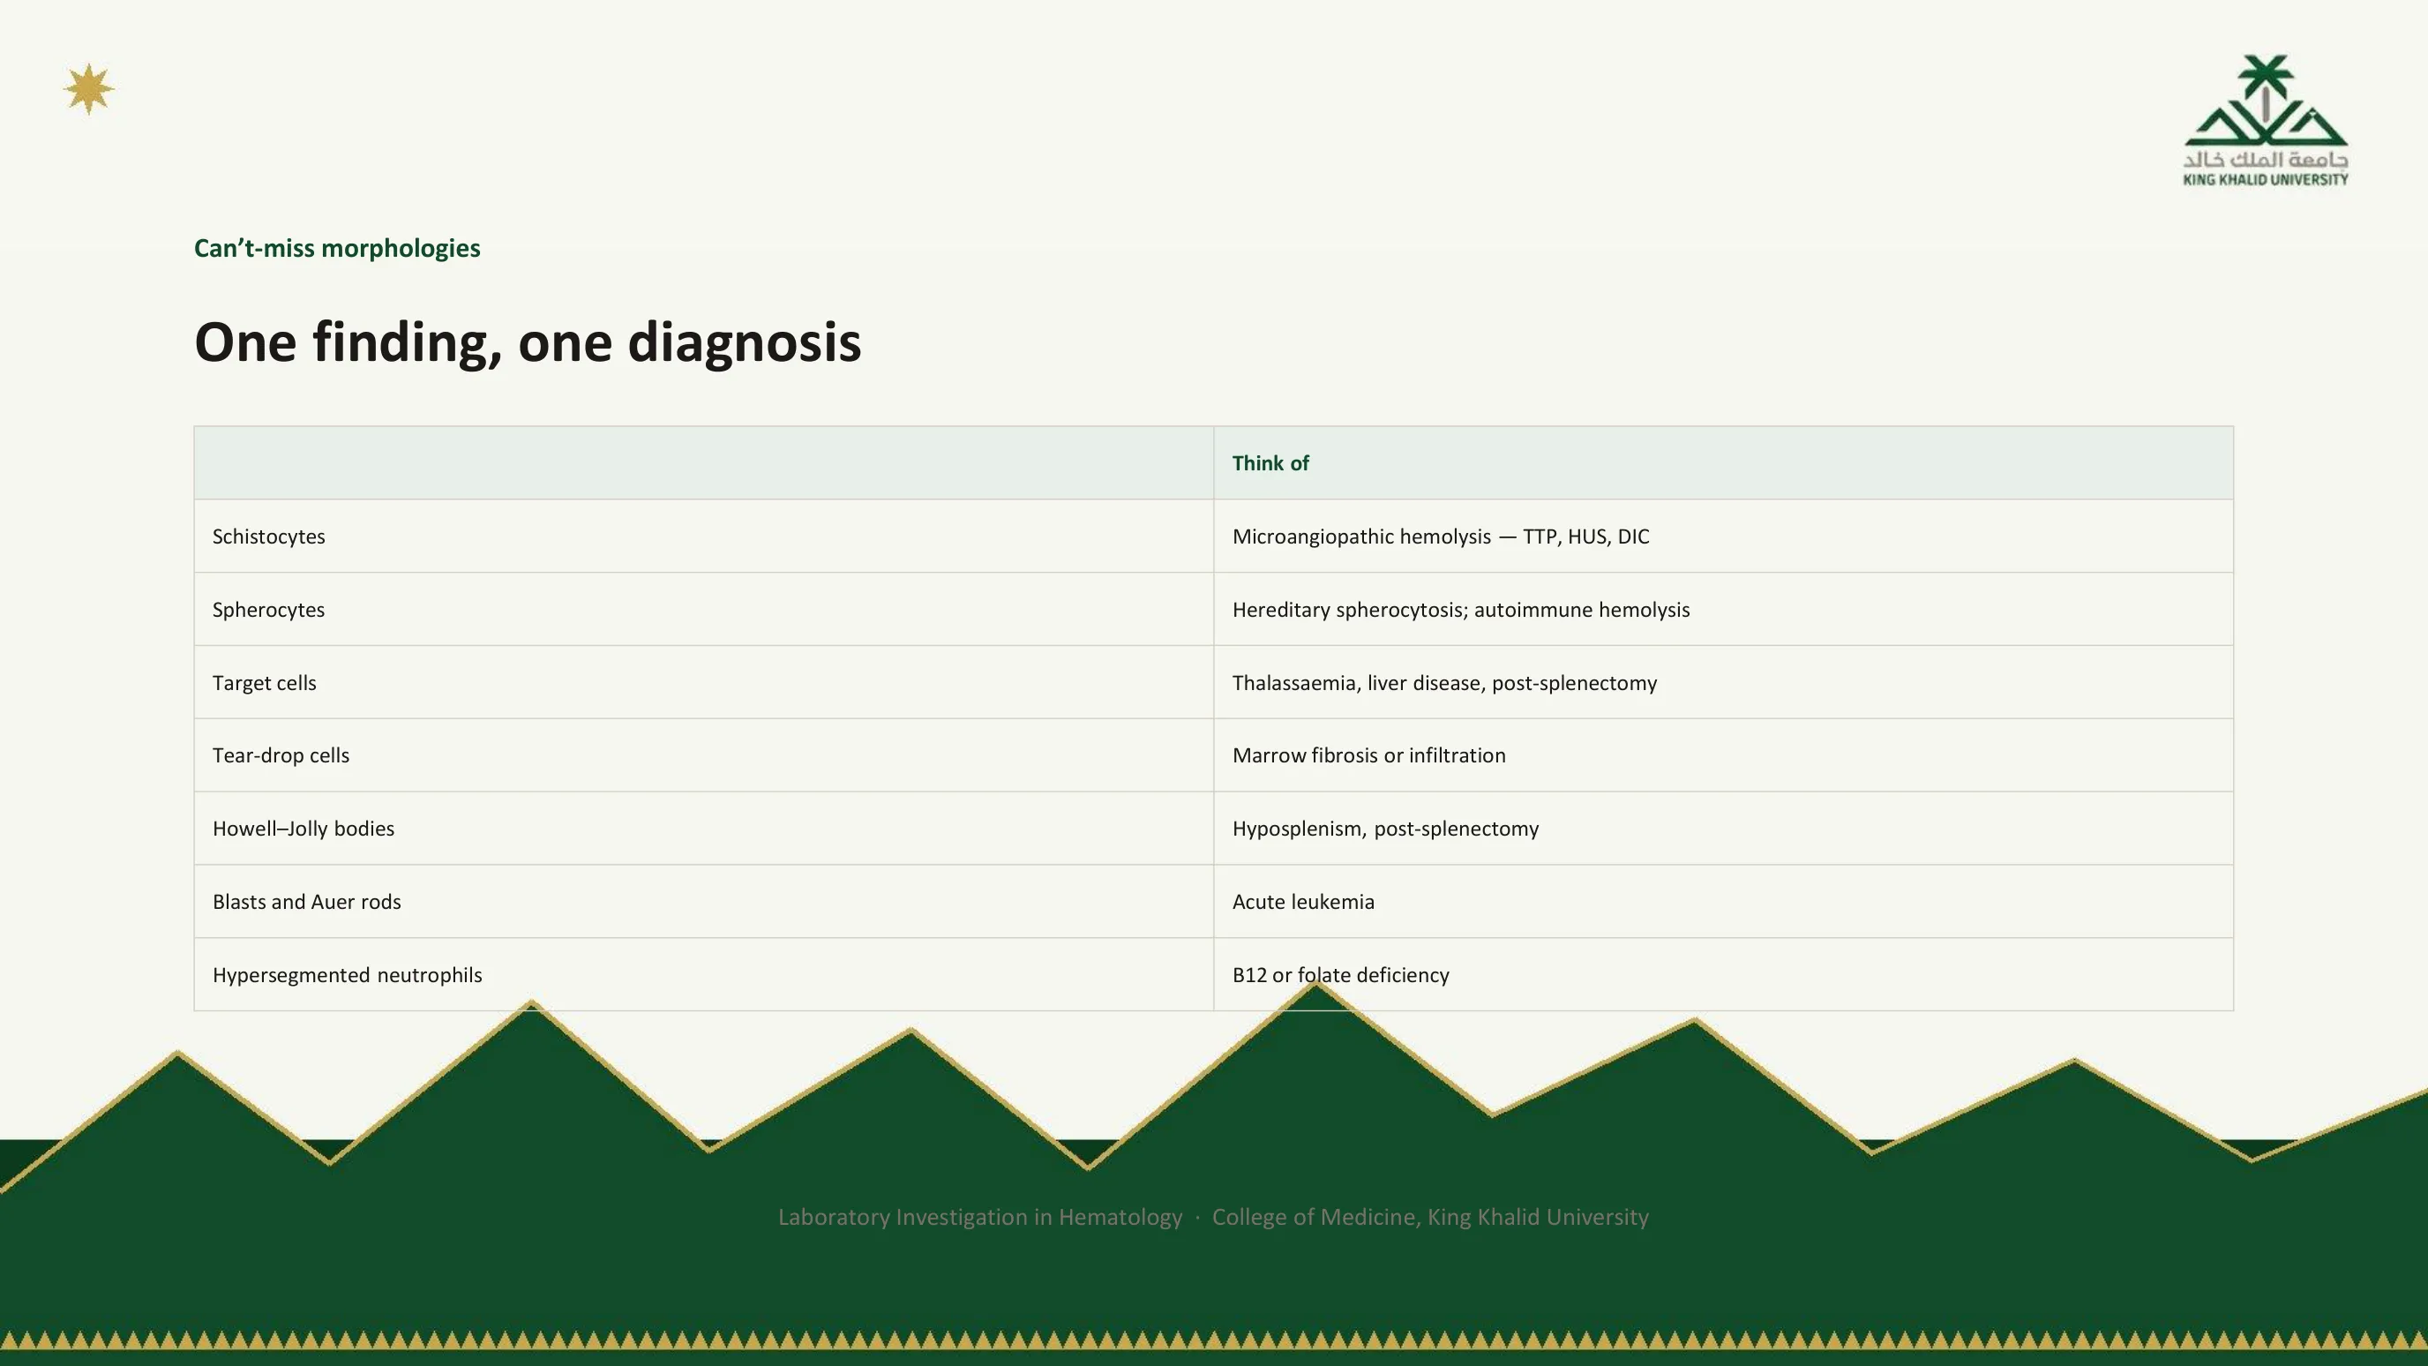The width and height of the screenshot is (2428, 1366).
Task: Select the 'Blasts and Auer rods' cell
Action: pos(704,901)
